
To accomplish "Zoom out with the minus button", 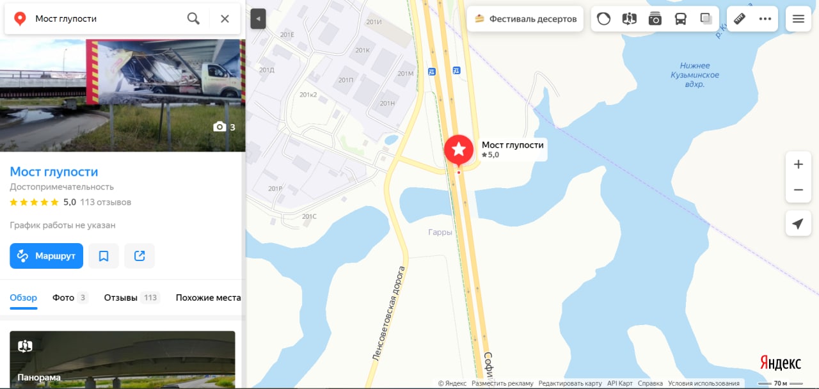I will (x=798, y=190).
